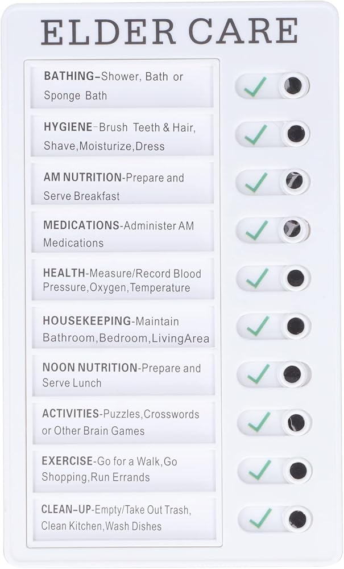Toggle the BATHING row slider switch
This screenshot has width=344, height=569.
coord(272,86)
